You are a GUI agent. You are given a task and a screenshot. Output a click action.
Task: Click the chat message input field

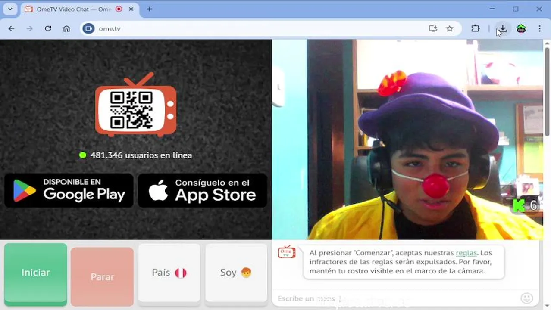[394, 298]
